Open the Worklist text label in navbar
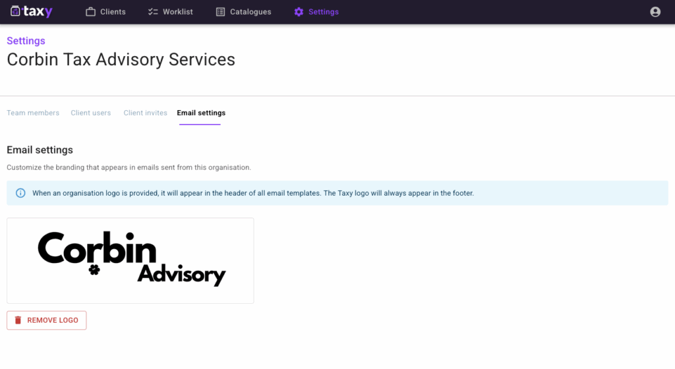The image size is (675, 369). 178,12
